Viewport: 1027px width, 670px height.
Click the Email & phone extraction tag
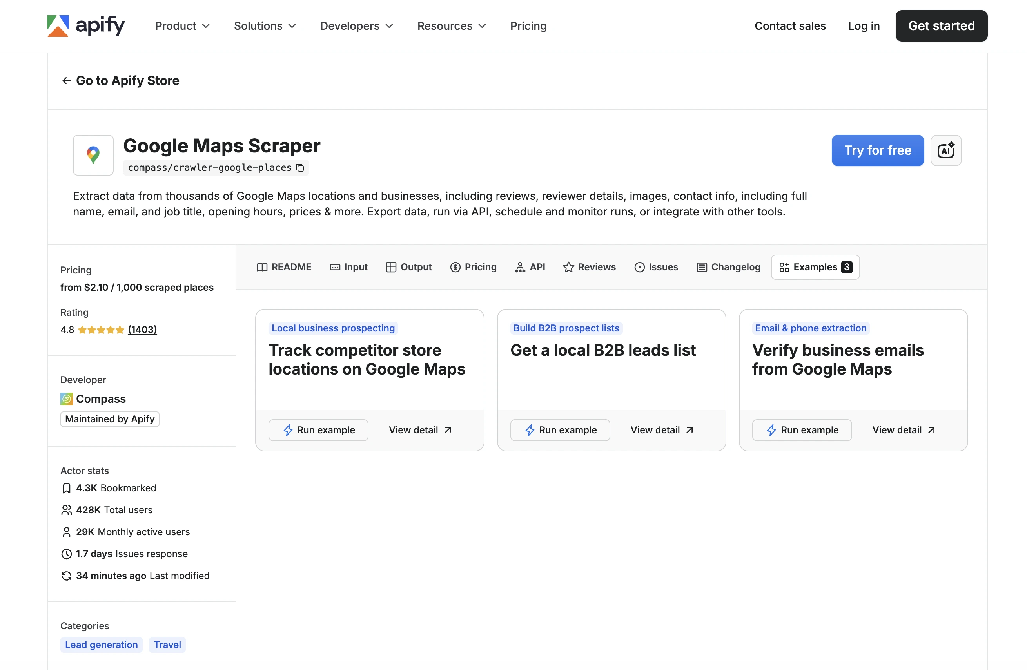810,328
